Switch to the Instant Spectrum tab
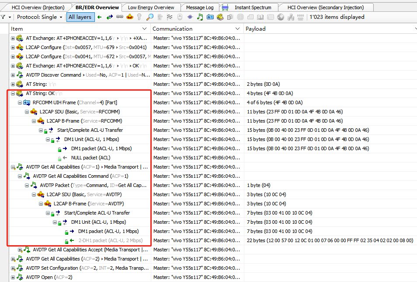The image size is (417, 282). pos(252,7)
